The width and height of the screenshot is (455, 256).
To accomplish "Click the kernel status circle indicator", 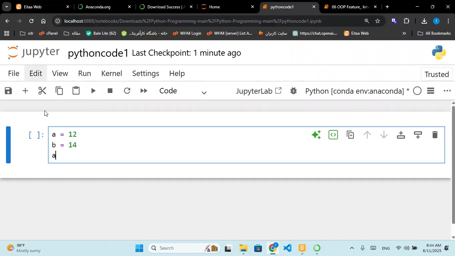I will click(x=417, y=91).
